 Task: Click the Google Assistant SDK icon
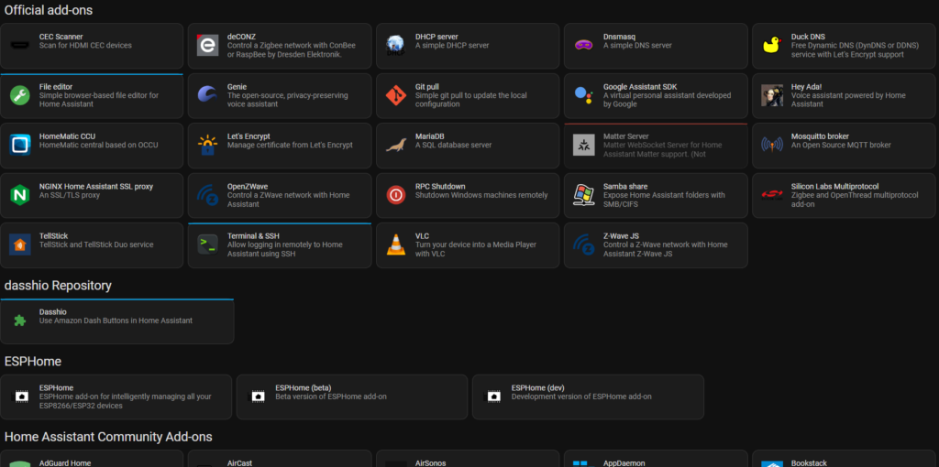coord(583,95)
